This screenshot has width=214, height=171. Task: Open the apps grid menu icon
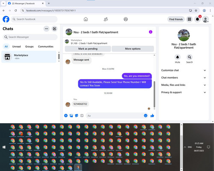tap(189, 19)
